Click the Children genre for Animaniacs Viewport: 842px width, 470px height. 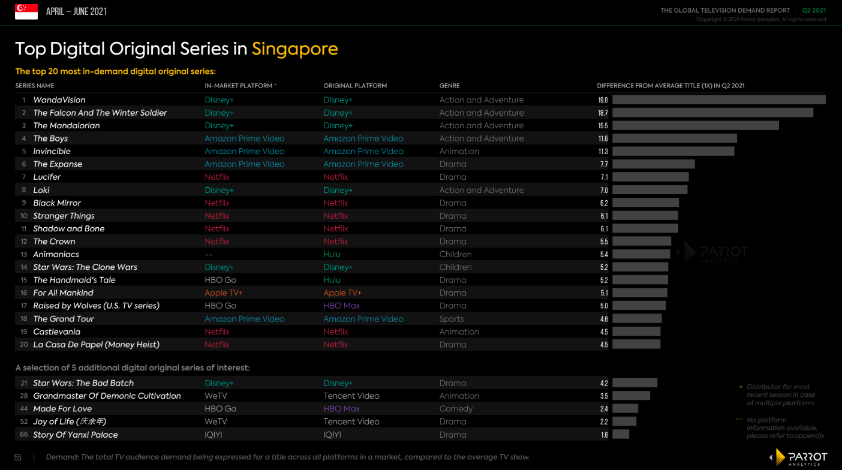click(x=455, y=254)
